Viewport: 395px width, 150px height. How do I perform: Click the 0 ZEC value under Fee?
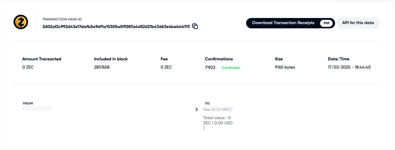coord(166,67)
